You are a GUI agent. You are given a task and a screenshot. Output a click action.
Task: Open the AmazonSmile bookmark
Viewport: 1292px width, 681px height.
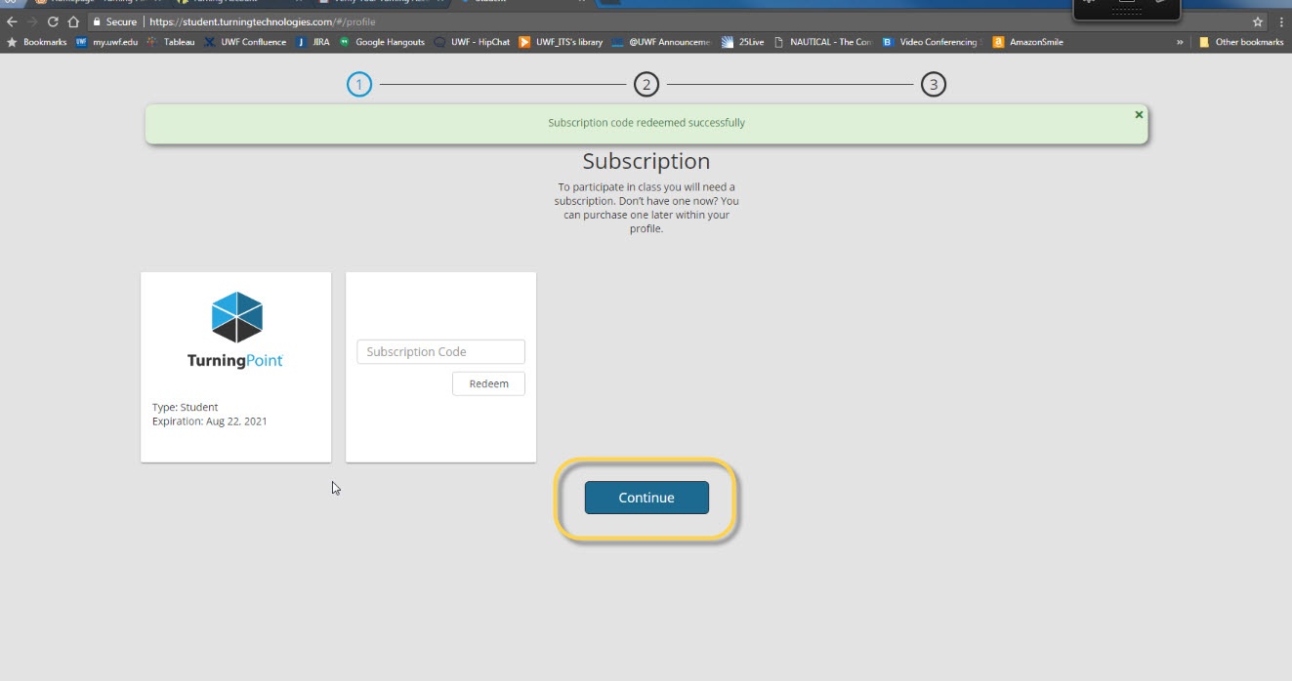pos(1027,42)
